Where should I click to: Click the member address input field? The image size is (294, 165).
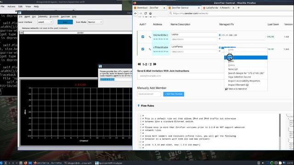point(149,94)
